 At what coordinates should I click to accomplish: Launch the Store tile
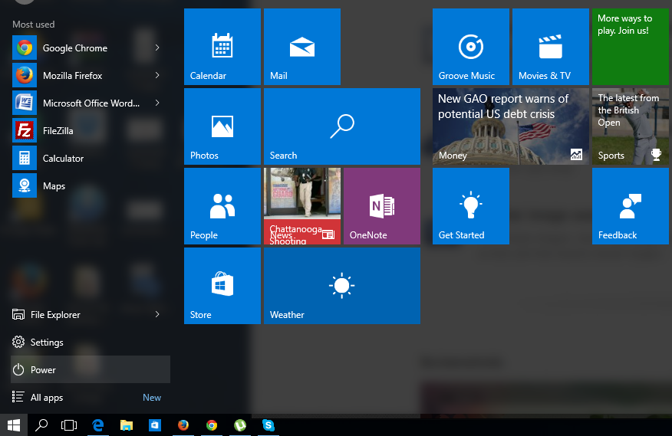(x=222, y=286)
